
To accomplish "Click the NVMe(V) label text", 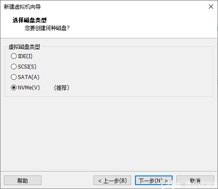I will coord(29,88).
